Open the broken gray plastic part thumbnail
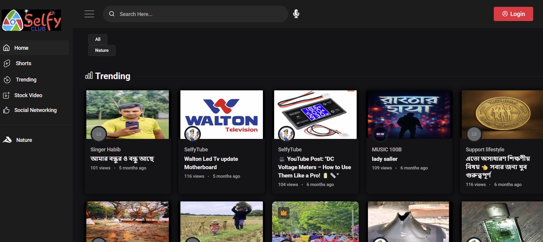The width and height of the screenshot is (543, 242). pyautogui.click(x=408, y=222)
